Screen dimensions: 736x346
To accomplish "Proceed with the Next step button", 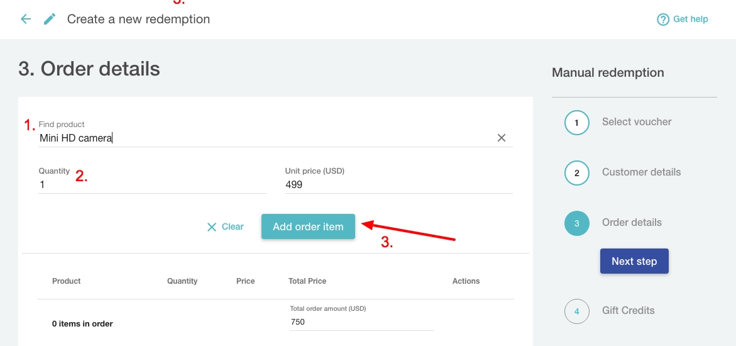I will click(x=634, y=261).
